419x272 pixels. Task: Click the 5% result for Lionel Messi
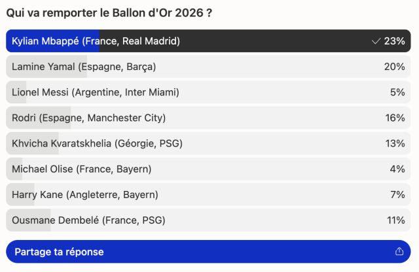397,92
